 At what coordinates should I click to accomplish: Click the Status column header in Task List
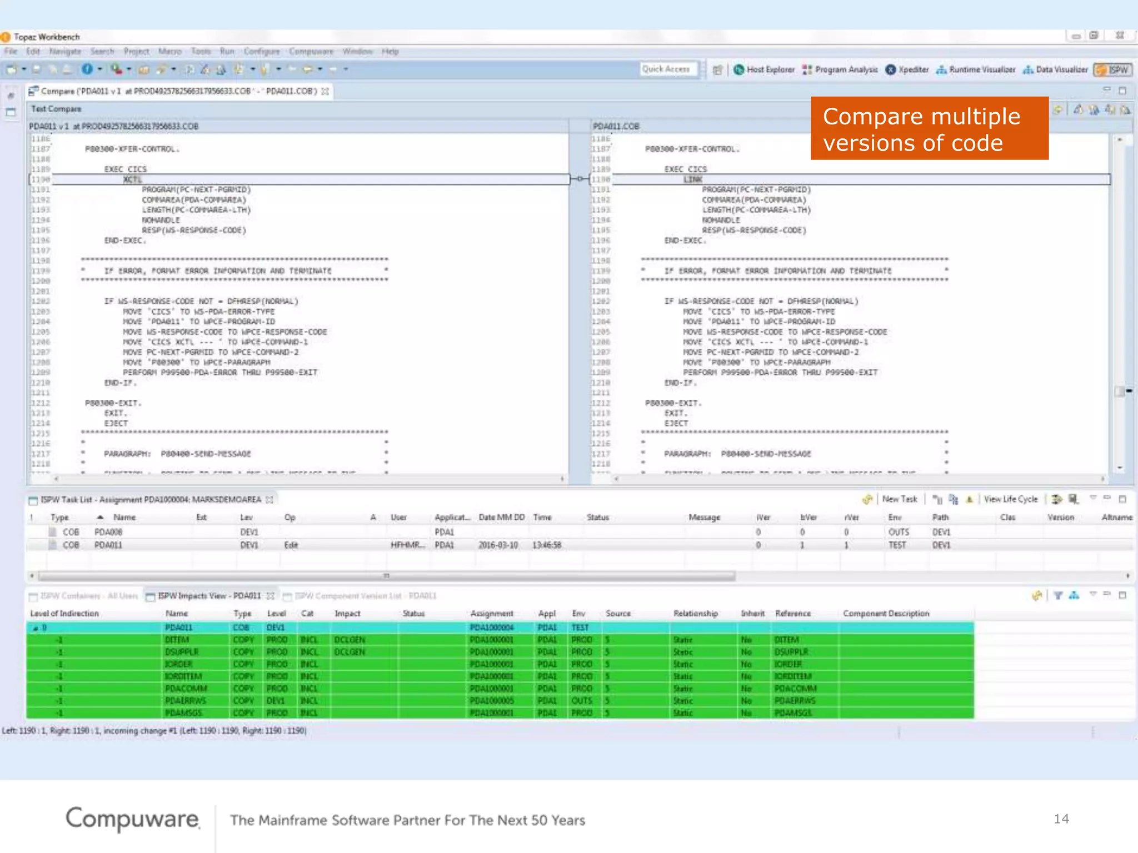click(598, 517)
